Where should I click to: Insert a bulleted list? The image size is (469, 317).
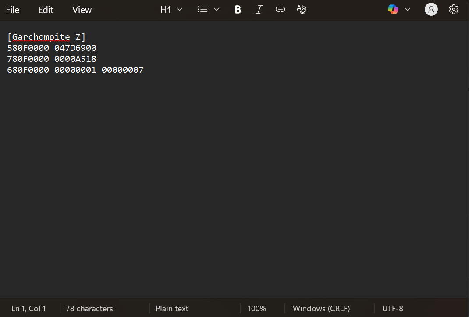203,10
